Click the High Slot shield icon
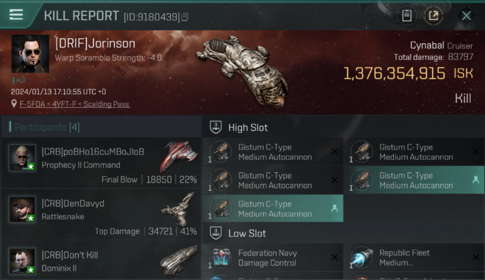Screen dimensions: 485x280 [x=216, y=127]
